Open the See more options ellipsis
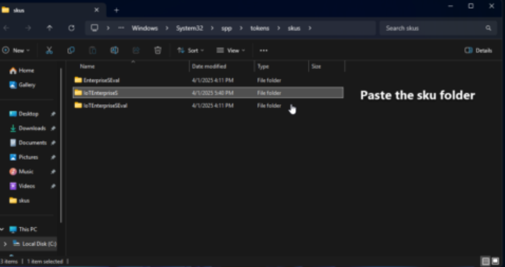Screen dimensions: 505x267 pyautogui.click(x=264, y=50)
